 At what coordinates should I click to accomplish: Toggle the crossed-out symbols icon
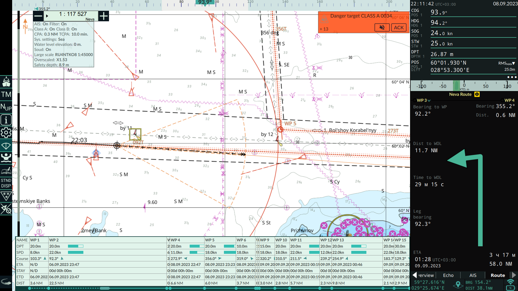pyautogui.click(x=6, y=209)
